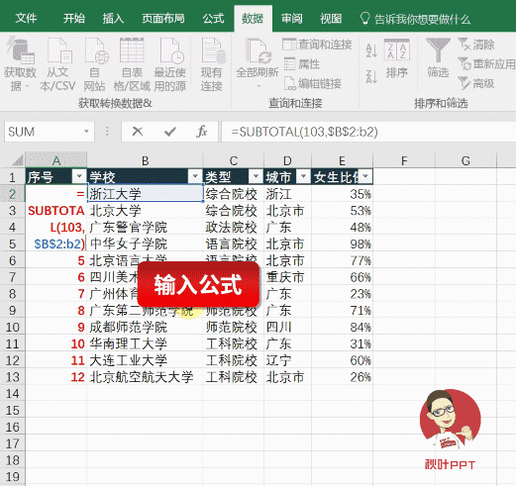Open the 女生比例 column filter dropdown
The width and height of the screenshot is (516, 486).
click(365, 176)
